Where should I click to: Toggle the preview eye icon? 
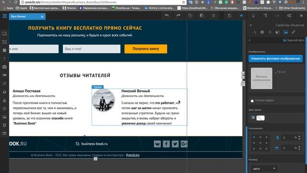pos(241,16)
